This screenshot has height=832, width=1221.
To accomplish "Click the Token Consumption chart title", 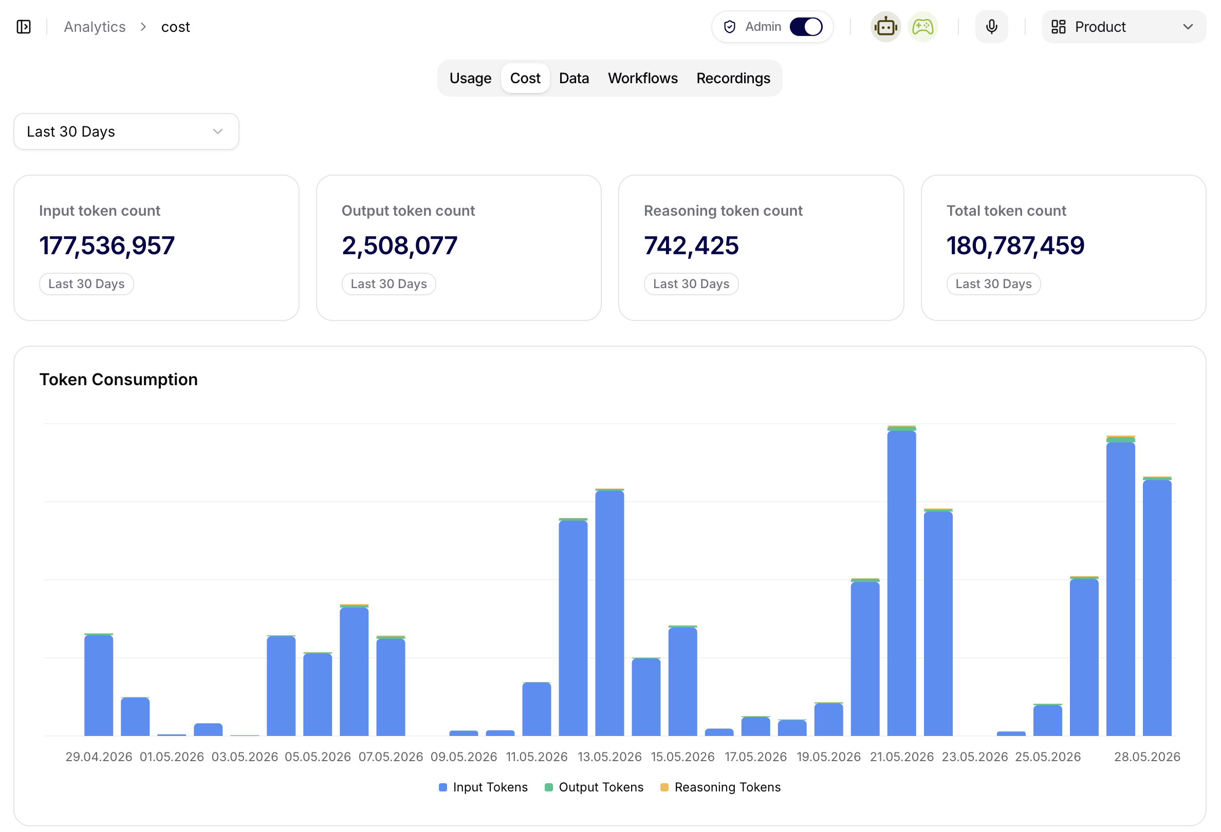I will (x=119, y=380).
